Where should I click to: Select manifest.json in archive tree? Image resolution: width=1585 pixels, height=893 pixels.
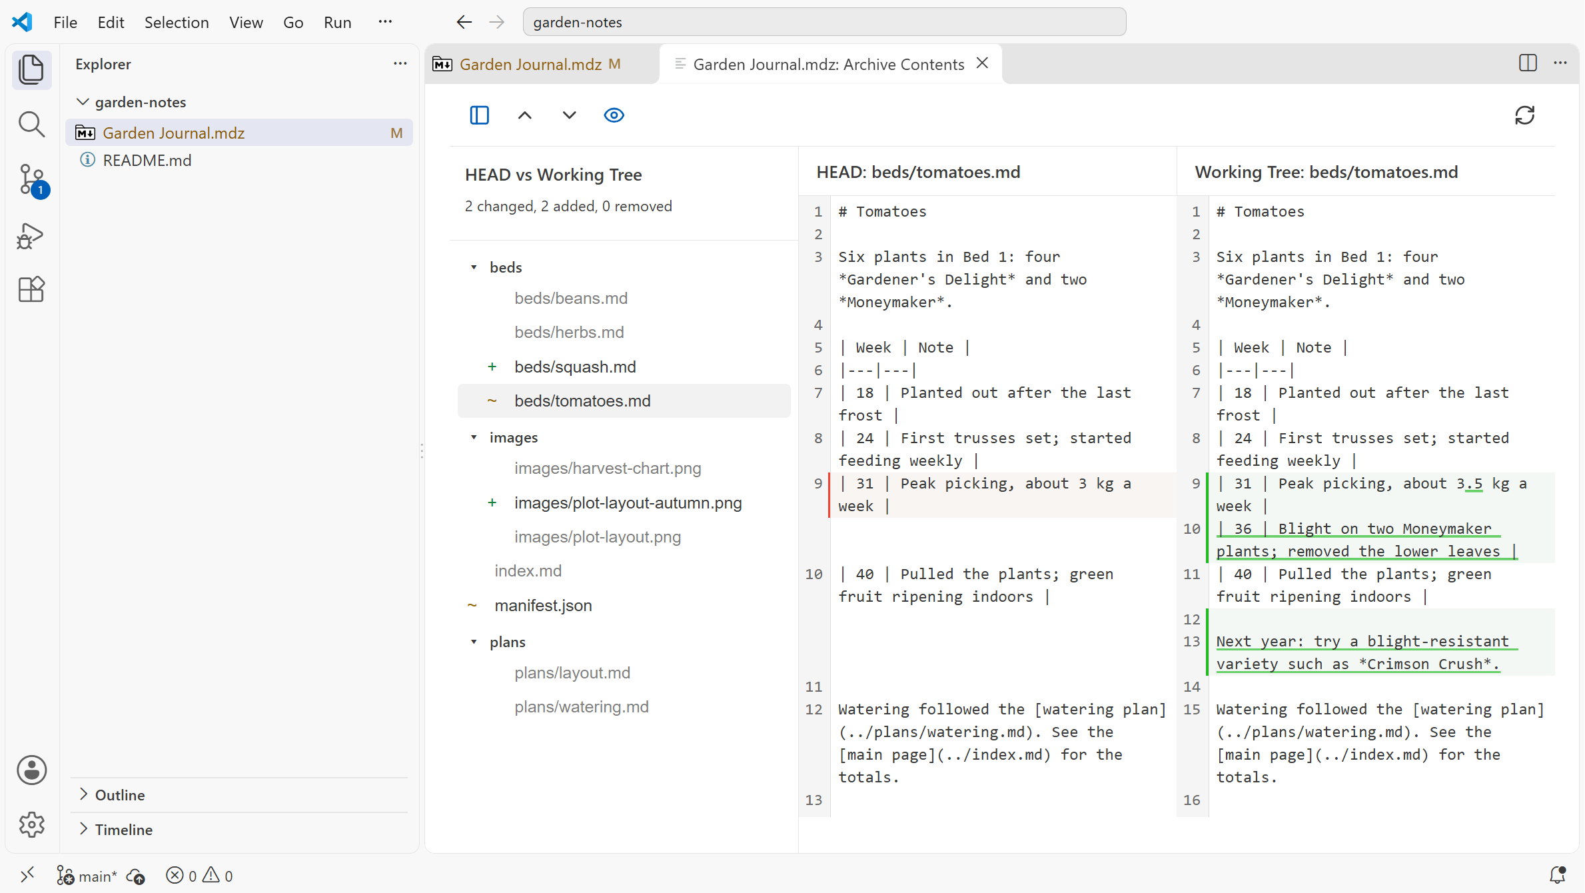624,606
